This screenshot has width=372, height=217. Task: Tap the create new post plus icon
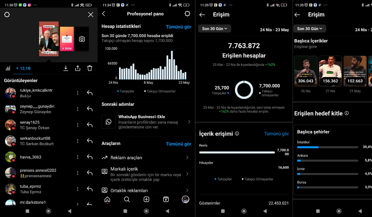[x=146, y=199]
